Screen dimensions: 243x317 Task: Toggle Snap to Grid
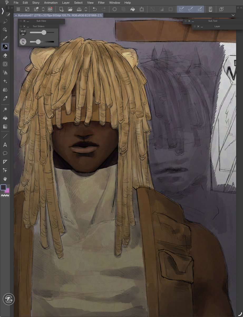200,9
